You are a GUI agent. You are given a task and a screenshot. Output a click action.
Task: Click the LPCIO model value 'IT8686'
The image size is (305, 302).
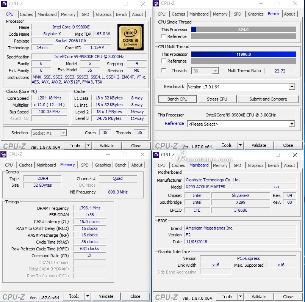tap(241, 210)
